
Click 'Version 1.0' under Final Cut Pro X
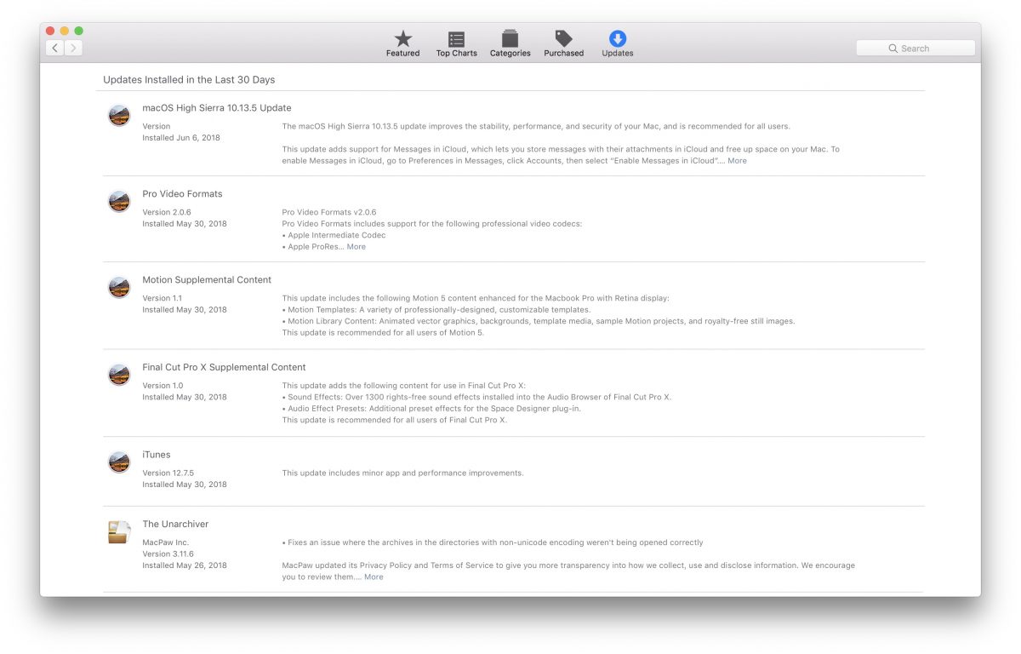click(163, 386)
